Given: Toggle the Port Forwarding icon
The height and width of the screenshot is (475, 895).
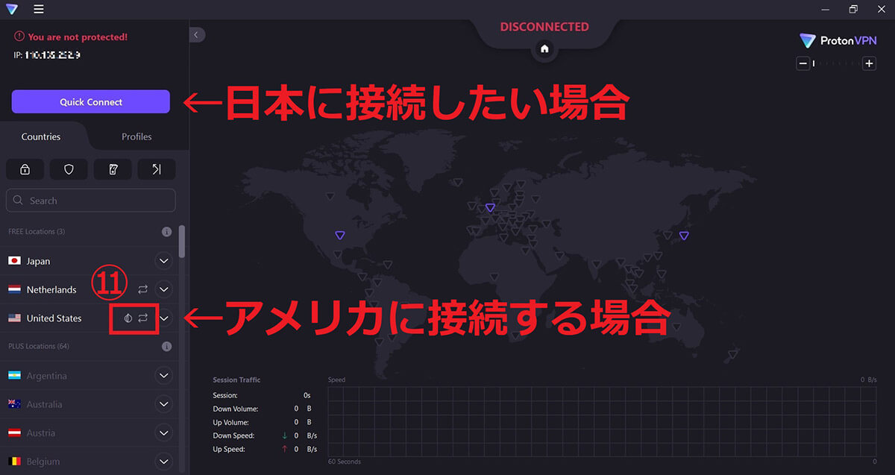Looking at the screenshot, I should click(x=157, y=169).
